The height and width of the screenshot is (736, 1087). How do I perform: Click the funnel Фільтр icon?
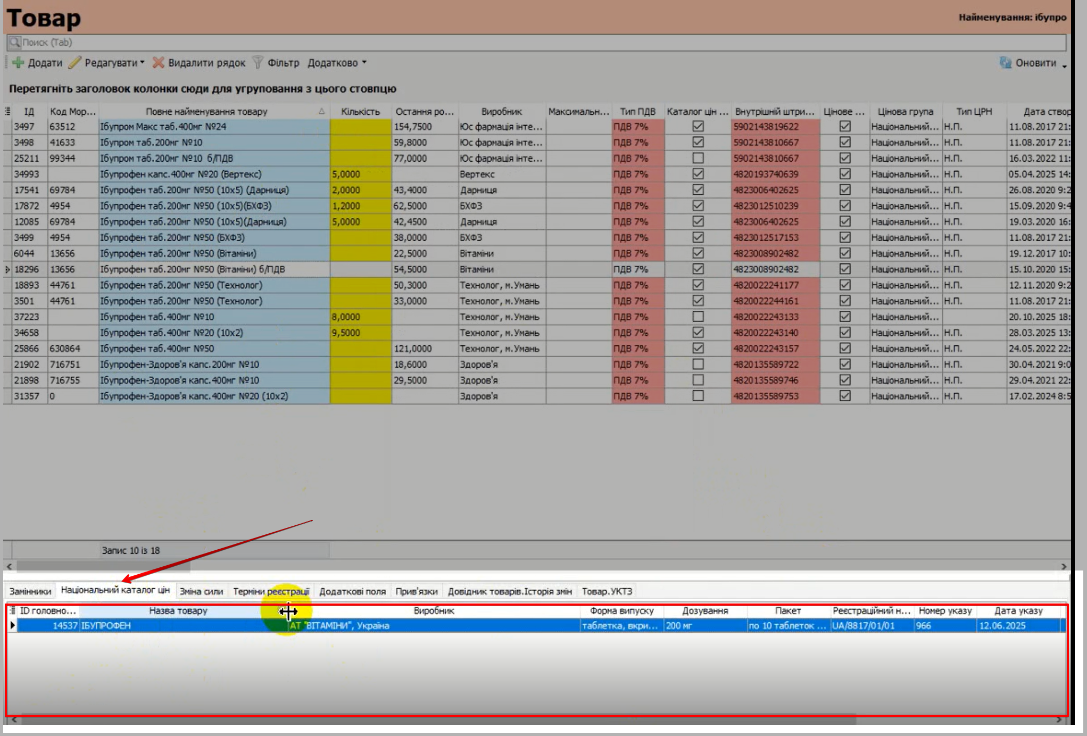(258, 63)
